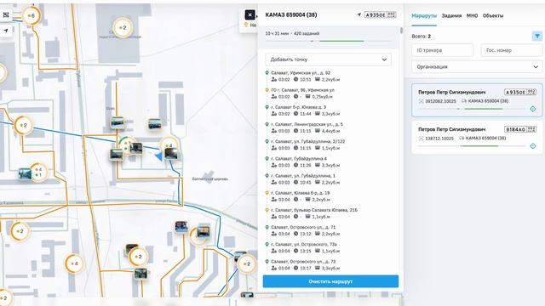The width and height of the screenshot is (545, 306).
Task: Click orange pin for ГО г. Салават, 96
Action: [x=267, y=90]
